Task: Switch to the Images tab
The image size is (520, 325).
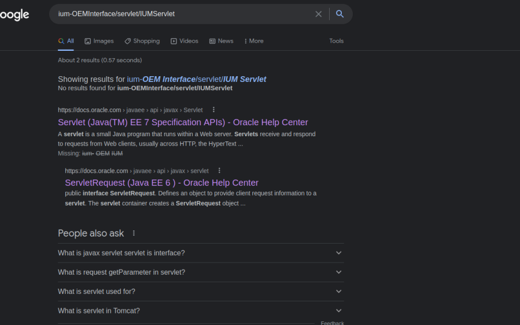Action: (x=99, y=41)
